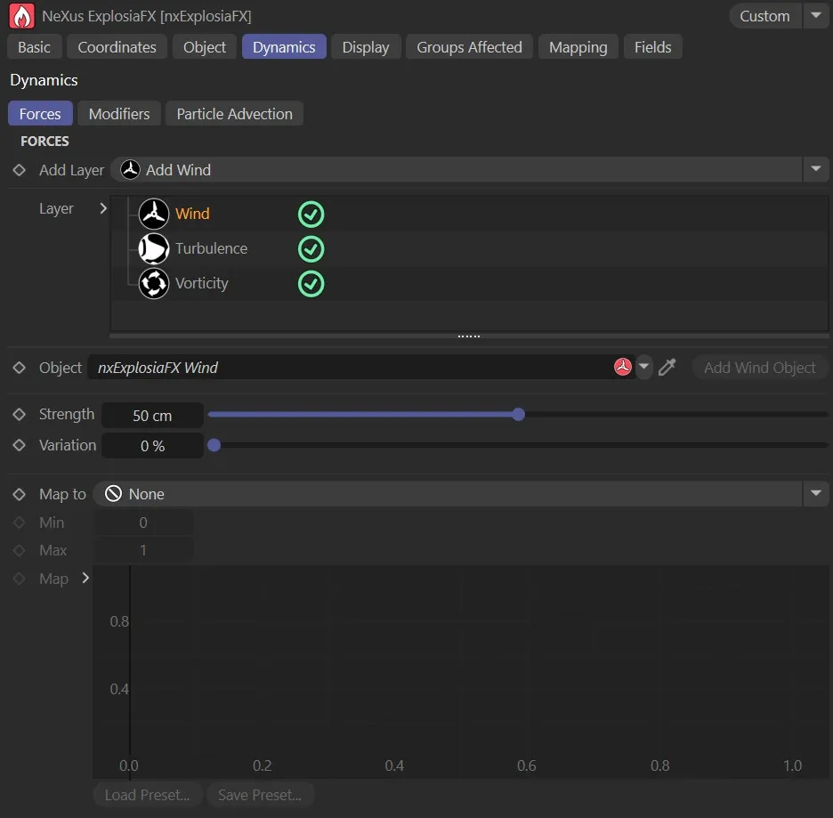Turn off the Vorticity layer checkmark
Viewport: 833px width, 818px height.
[x=311, y=283]
